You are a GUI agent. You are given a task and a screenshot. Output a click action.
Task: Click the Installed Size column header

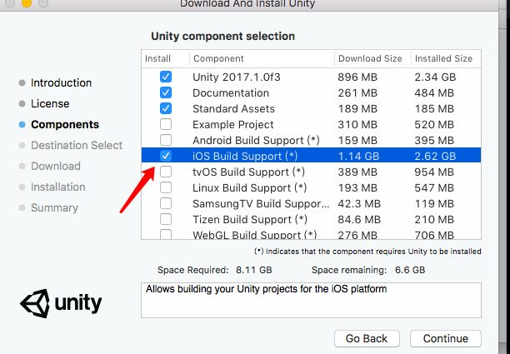coord(442,59)
